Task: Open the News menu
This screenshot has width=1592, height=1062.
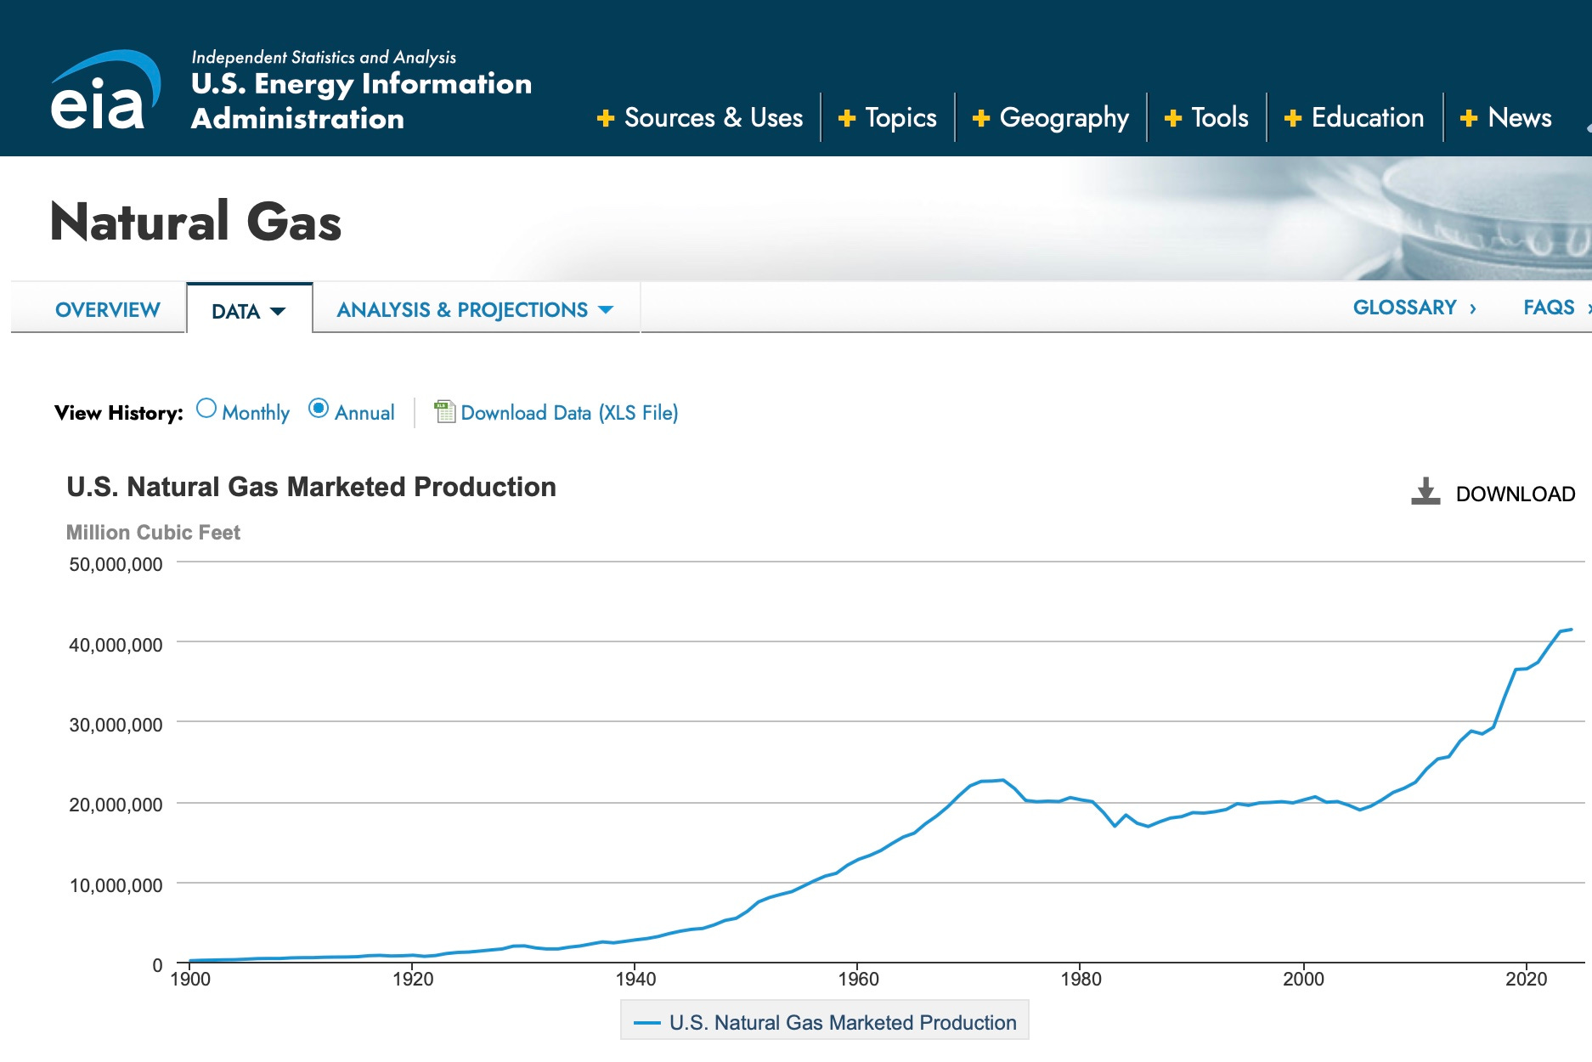Action: coord(1506,118)
